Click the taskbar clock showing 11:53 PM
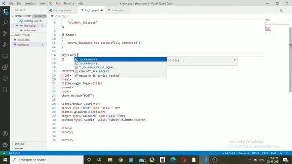 (273, 160)
